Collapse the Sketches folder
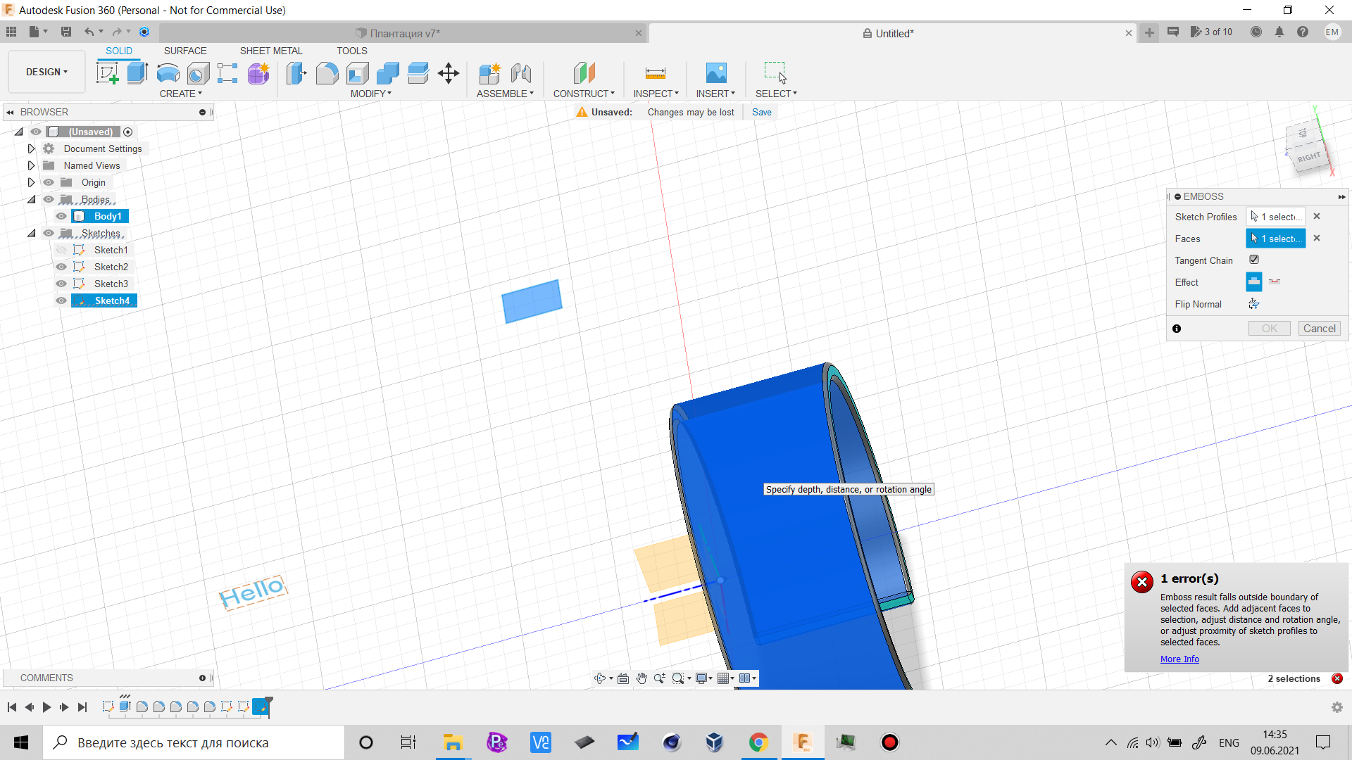The image size is (1352, 760). [31, 233]
